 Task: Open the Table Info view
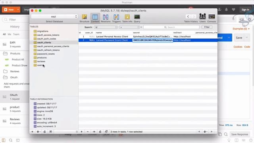click(x=127, y=18)
